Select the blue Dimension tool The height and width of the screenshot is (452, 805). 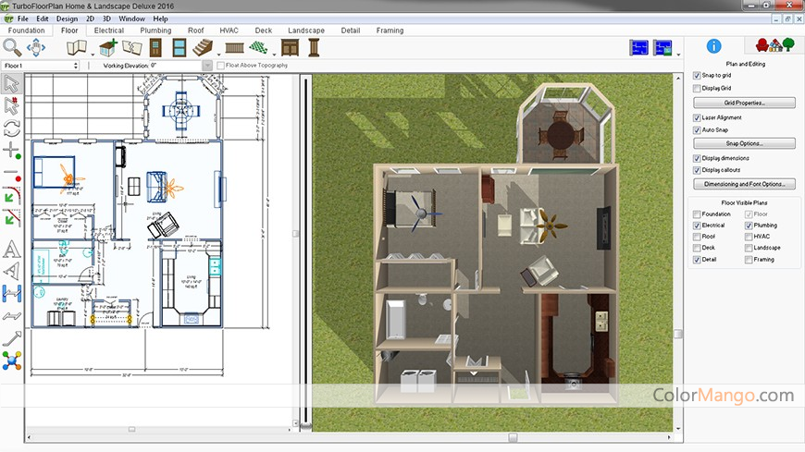(11, 293)
